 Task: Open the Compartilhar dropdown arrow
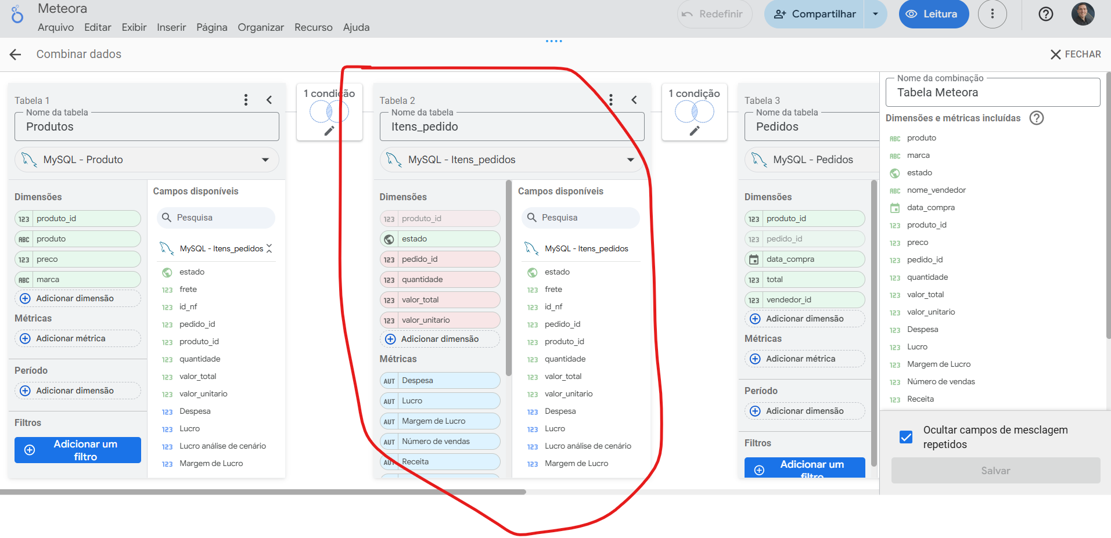pyautogui.click(x=875, y=14)
